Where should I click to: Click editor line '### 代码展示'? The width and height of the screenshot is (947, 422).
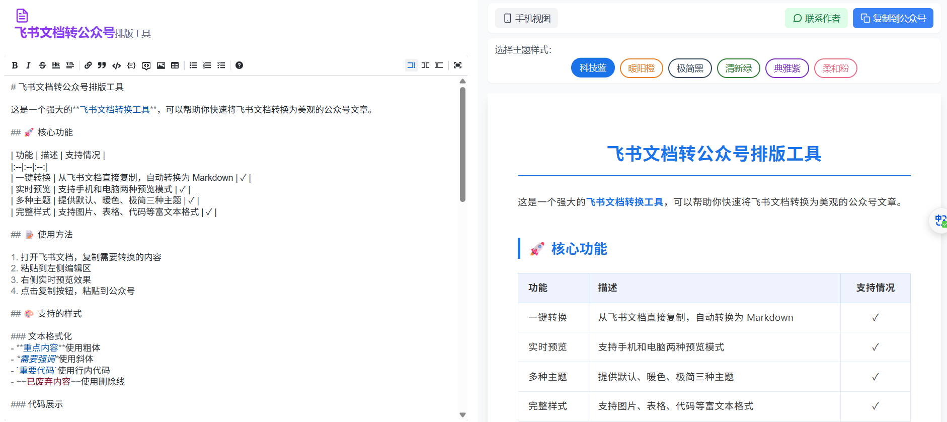point(37,404)
